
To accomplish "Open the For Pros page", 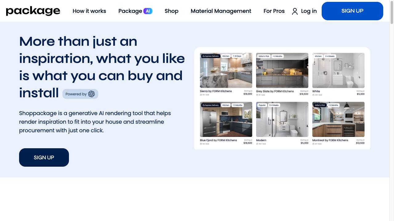I will coord(274,11).
